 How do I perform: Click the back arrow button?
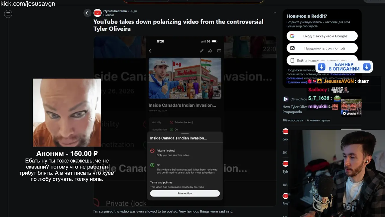click(x=87, y=13)
